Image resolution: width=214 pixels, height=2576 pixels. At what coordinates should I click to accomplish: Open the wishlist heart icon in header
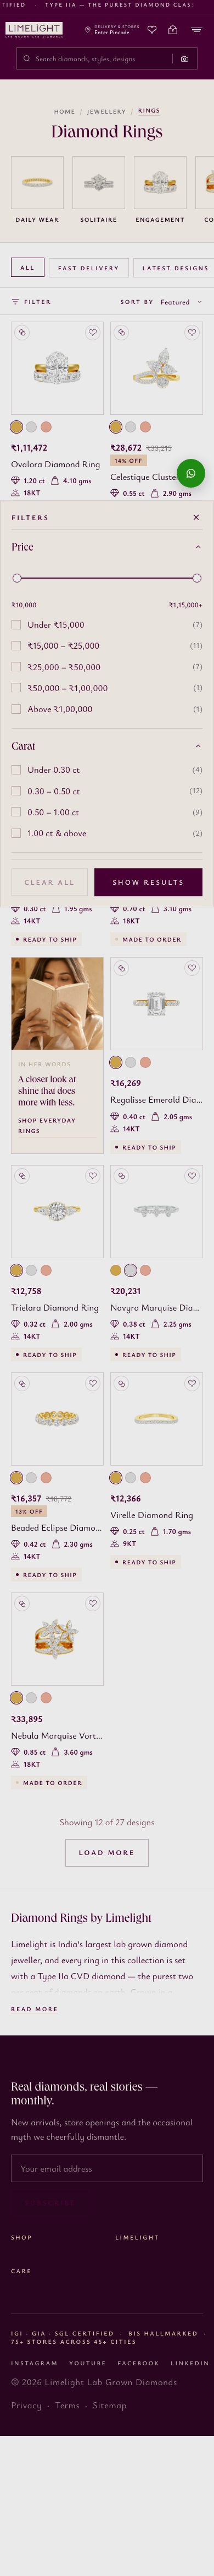[x=153, y=30]
